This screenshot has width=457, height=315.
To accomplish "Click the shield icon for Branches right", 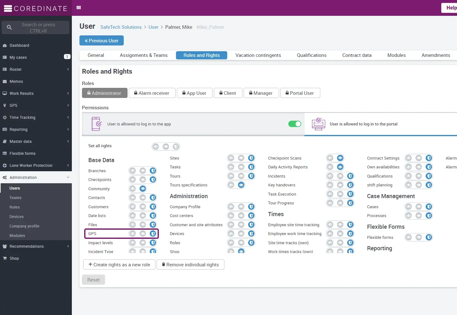I will (x=153, y=171).
